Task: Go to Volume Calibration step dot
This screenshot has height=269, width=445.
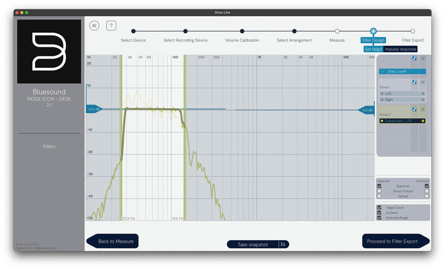Action: [x=242, y=31]
